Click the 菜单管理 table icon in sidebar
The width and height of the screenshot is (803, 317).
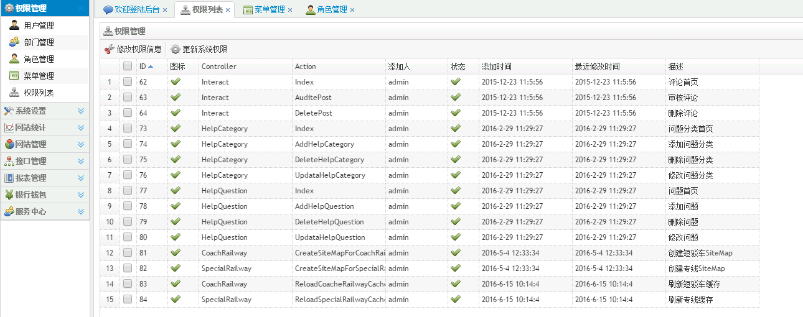pos(14,76)
